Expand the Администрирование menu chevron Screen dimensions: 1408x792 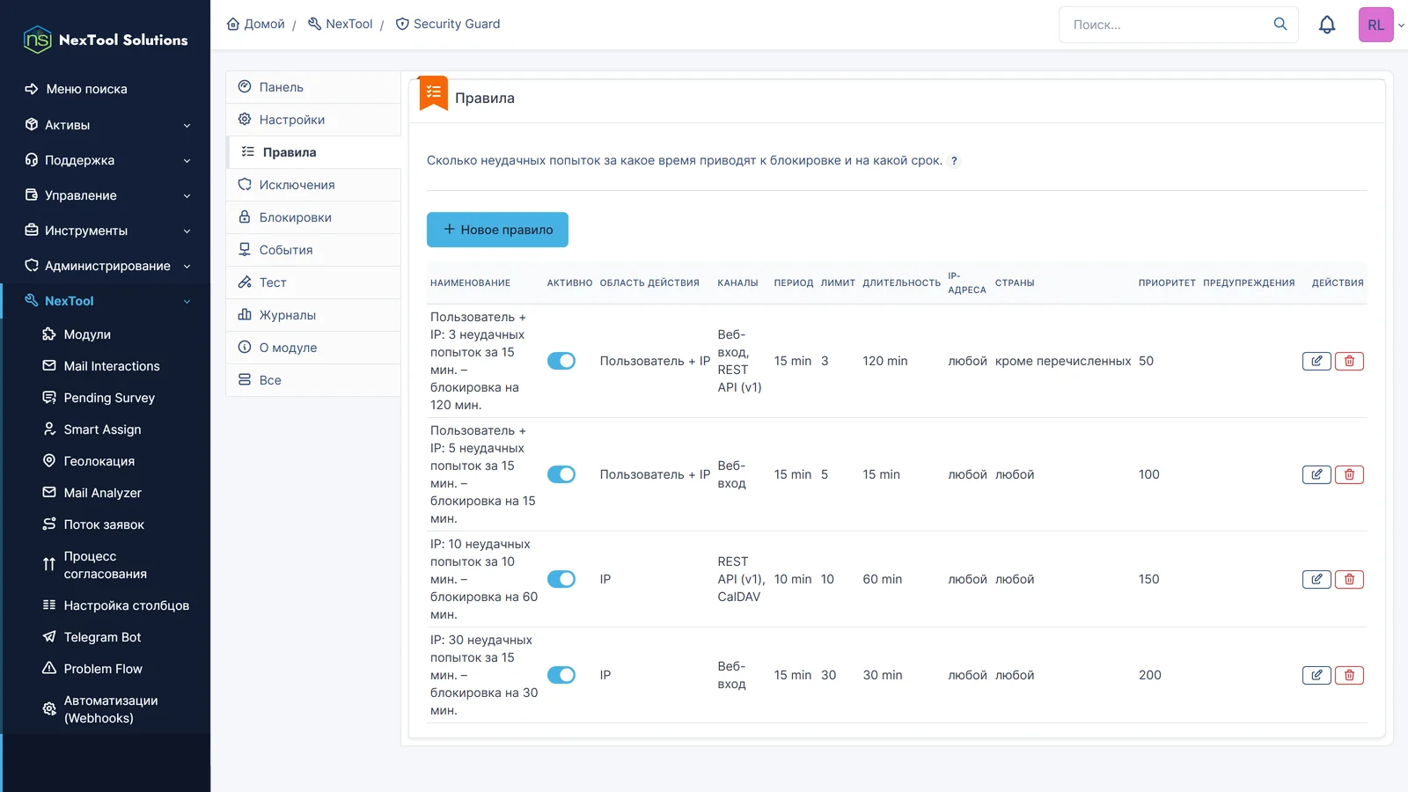point(187,266)
